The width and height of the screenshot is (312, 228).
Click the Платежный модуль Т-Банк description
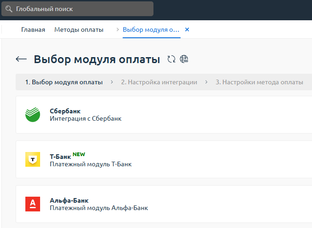tap(90, 164)
